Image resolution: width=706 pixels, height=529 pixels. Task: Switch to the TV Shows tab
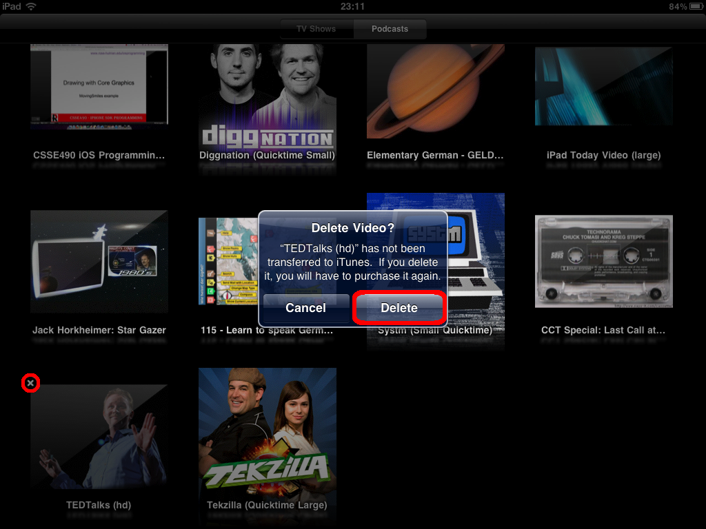316,29
